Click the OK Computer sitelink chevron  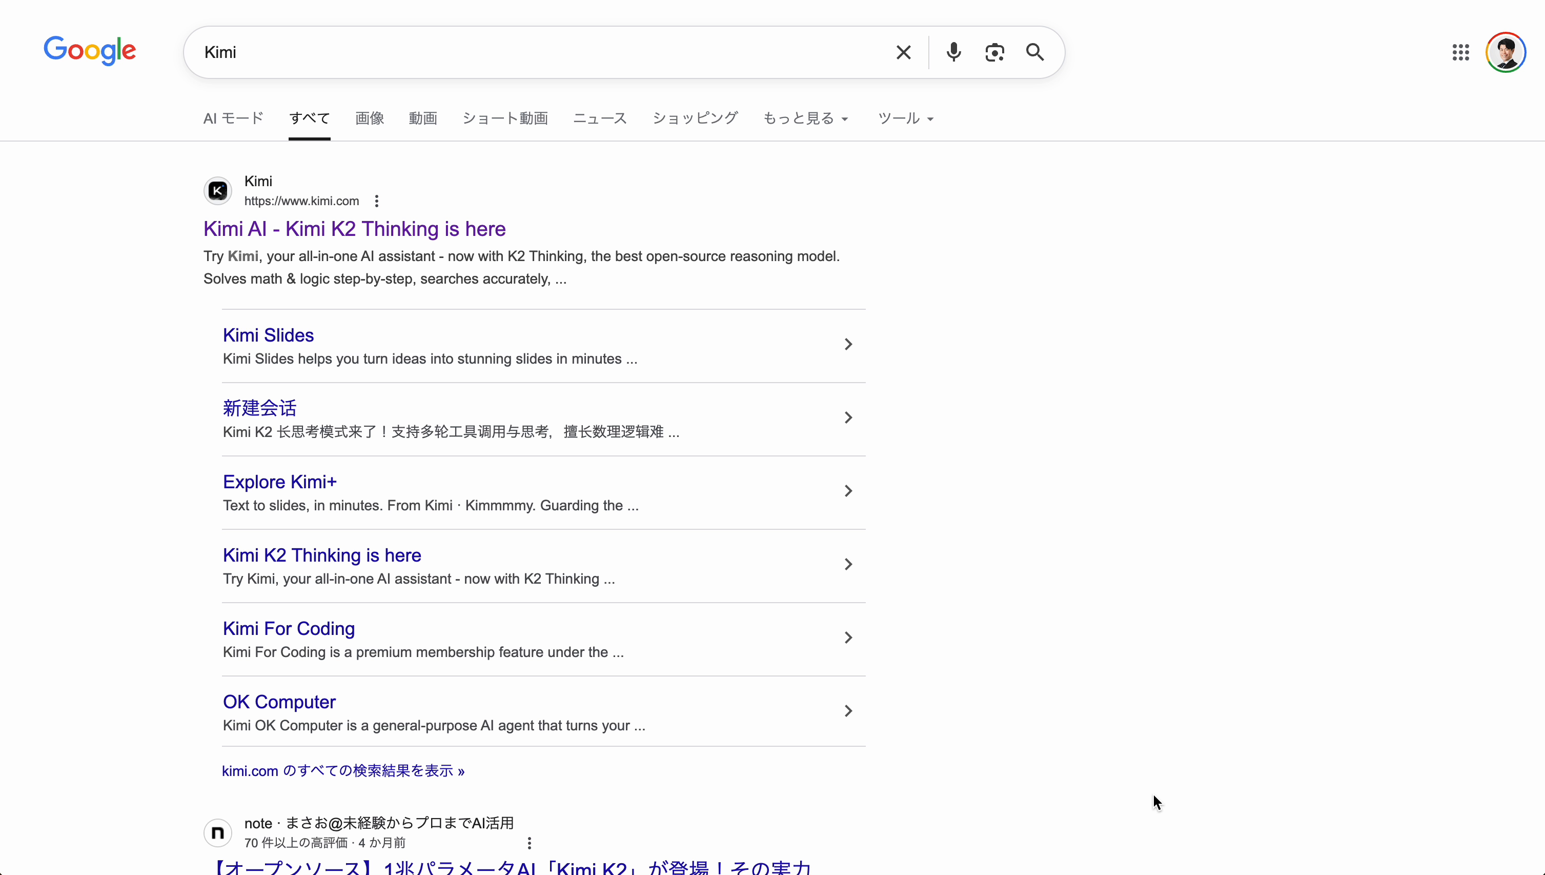pyautogui.click(x=848, y=710)
